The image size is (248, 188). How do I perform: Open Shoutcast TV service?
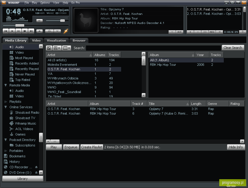point(25,118)
